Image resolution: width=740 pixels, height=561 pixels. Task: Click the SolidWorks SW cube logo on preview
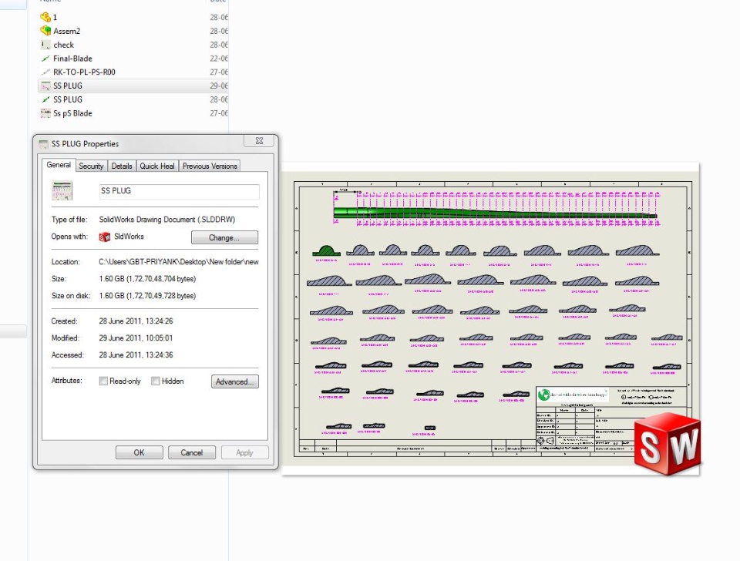(668, 444)
